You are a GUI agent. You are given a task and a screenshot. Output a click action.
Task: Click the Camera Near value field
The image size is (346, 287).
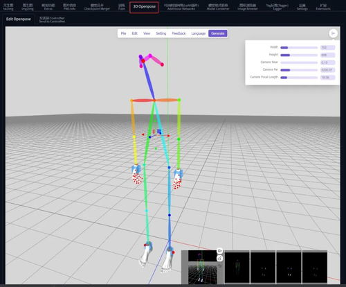tap(327, 62)
